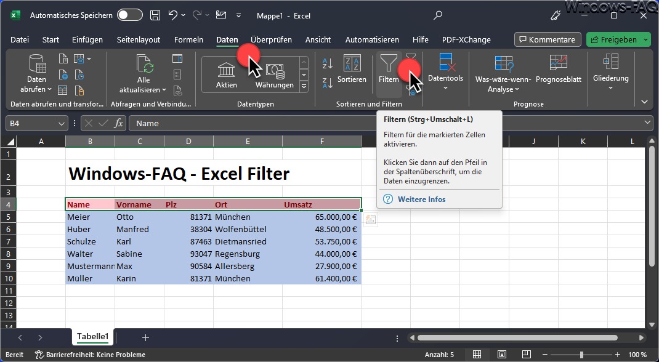Open the Überprüfen tab
The image size is (659, 362).
271,40
